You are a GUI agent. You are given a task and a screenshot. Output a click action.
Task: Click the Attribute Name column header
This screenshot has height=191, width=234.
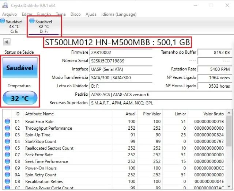point(67,114)
